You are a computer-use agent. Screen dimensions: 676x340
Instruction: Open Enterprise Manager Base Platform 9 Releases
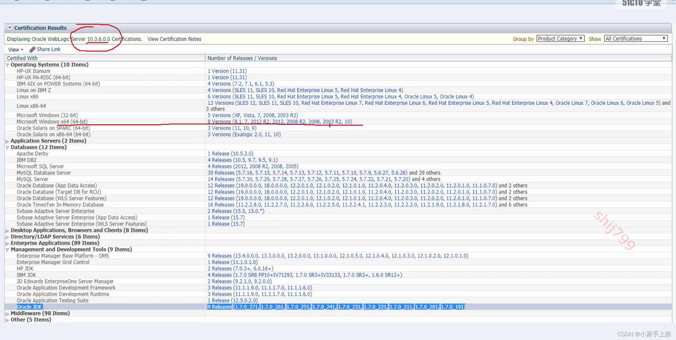click(338, 256)
